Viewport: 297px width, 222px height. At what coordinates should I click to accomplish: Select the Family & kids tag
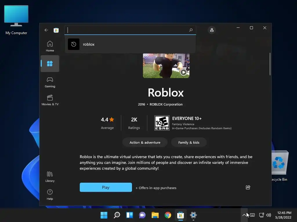point(189,143)
